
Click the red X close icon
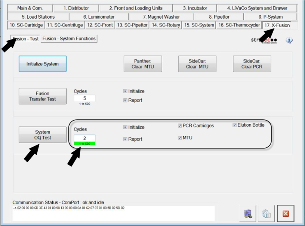(x=286, y=213)
